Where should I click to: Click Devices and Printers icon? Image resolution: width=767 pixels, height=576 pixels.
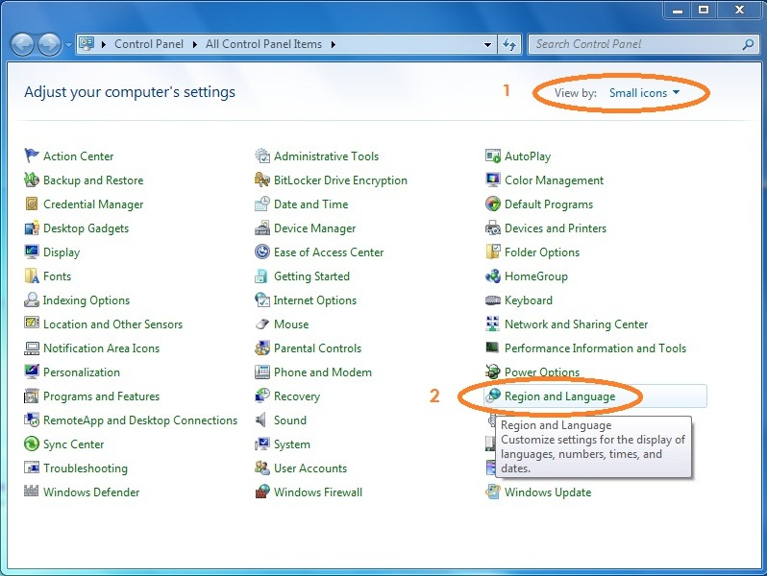[x=492, y=228]
